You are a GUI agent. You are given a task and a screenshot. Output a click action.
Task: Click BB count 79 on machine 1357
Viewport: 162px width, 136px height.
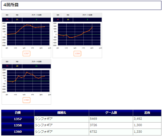[x=7, y=20]
